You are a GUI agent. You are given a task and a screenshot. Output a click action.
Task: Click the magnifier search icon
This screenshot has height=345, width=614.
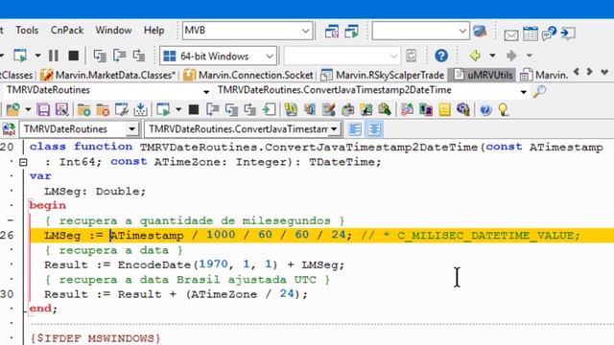coord(539,91)
